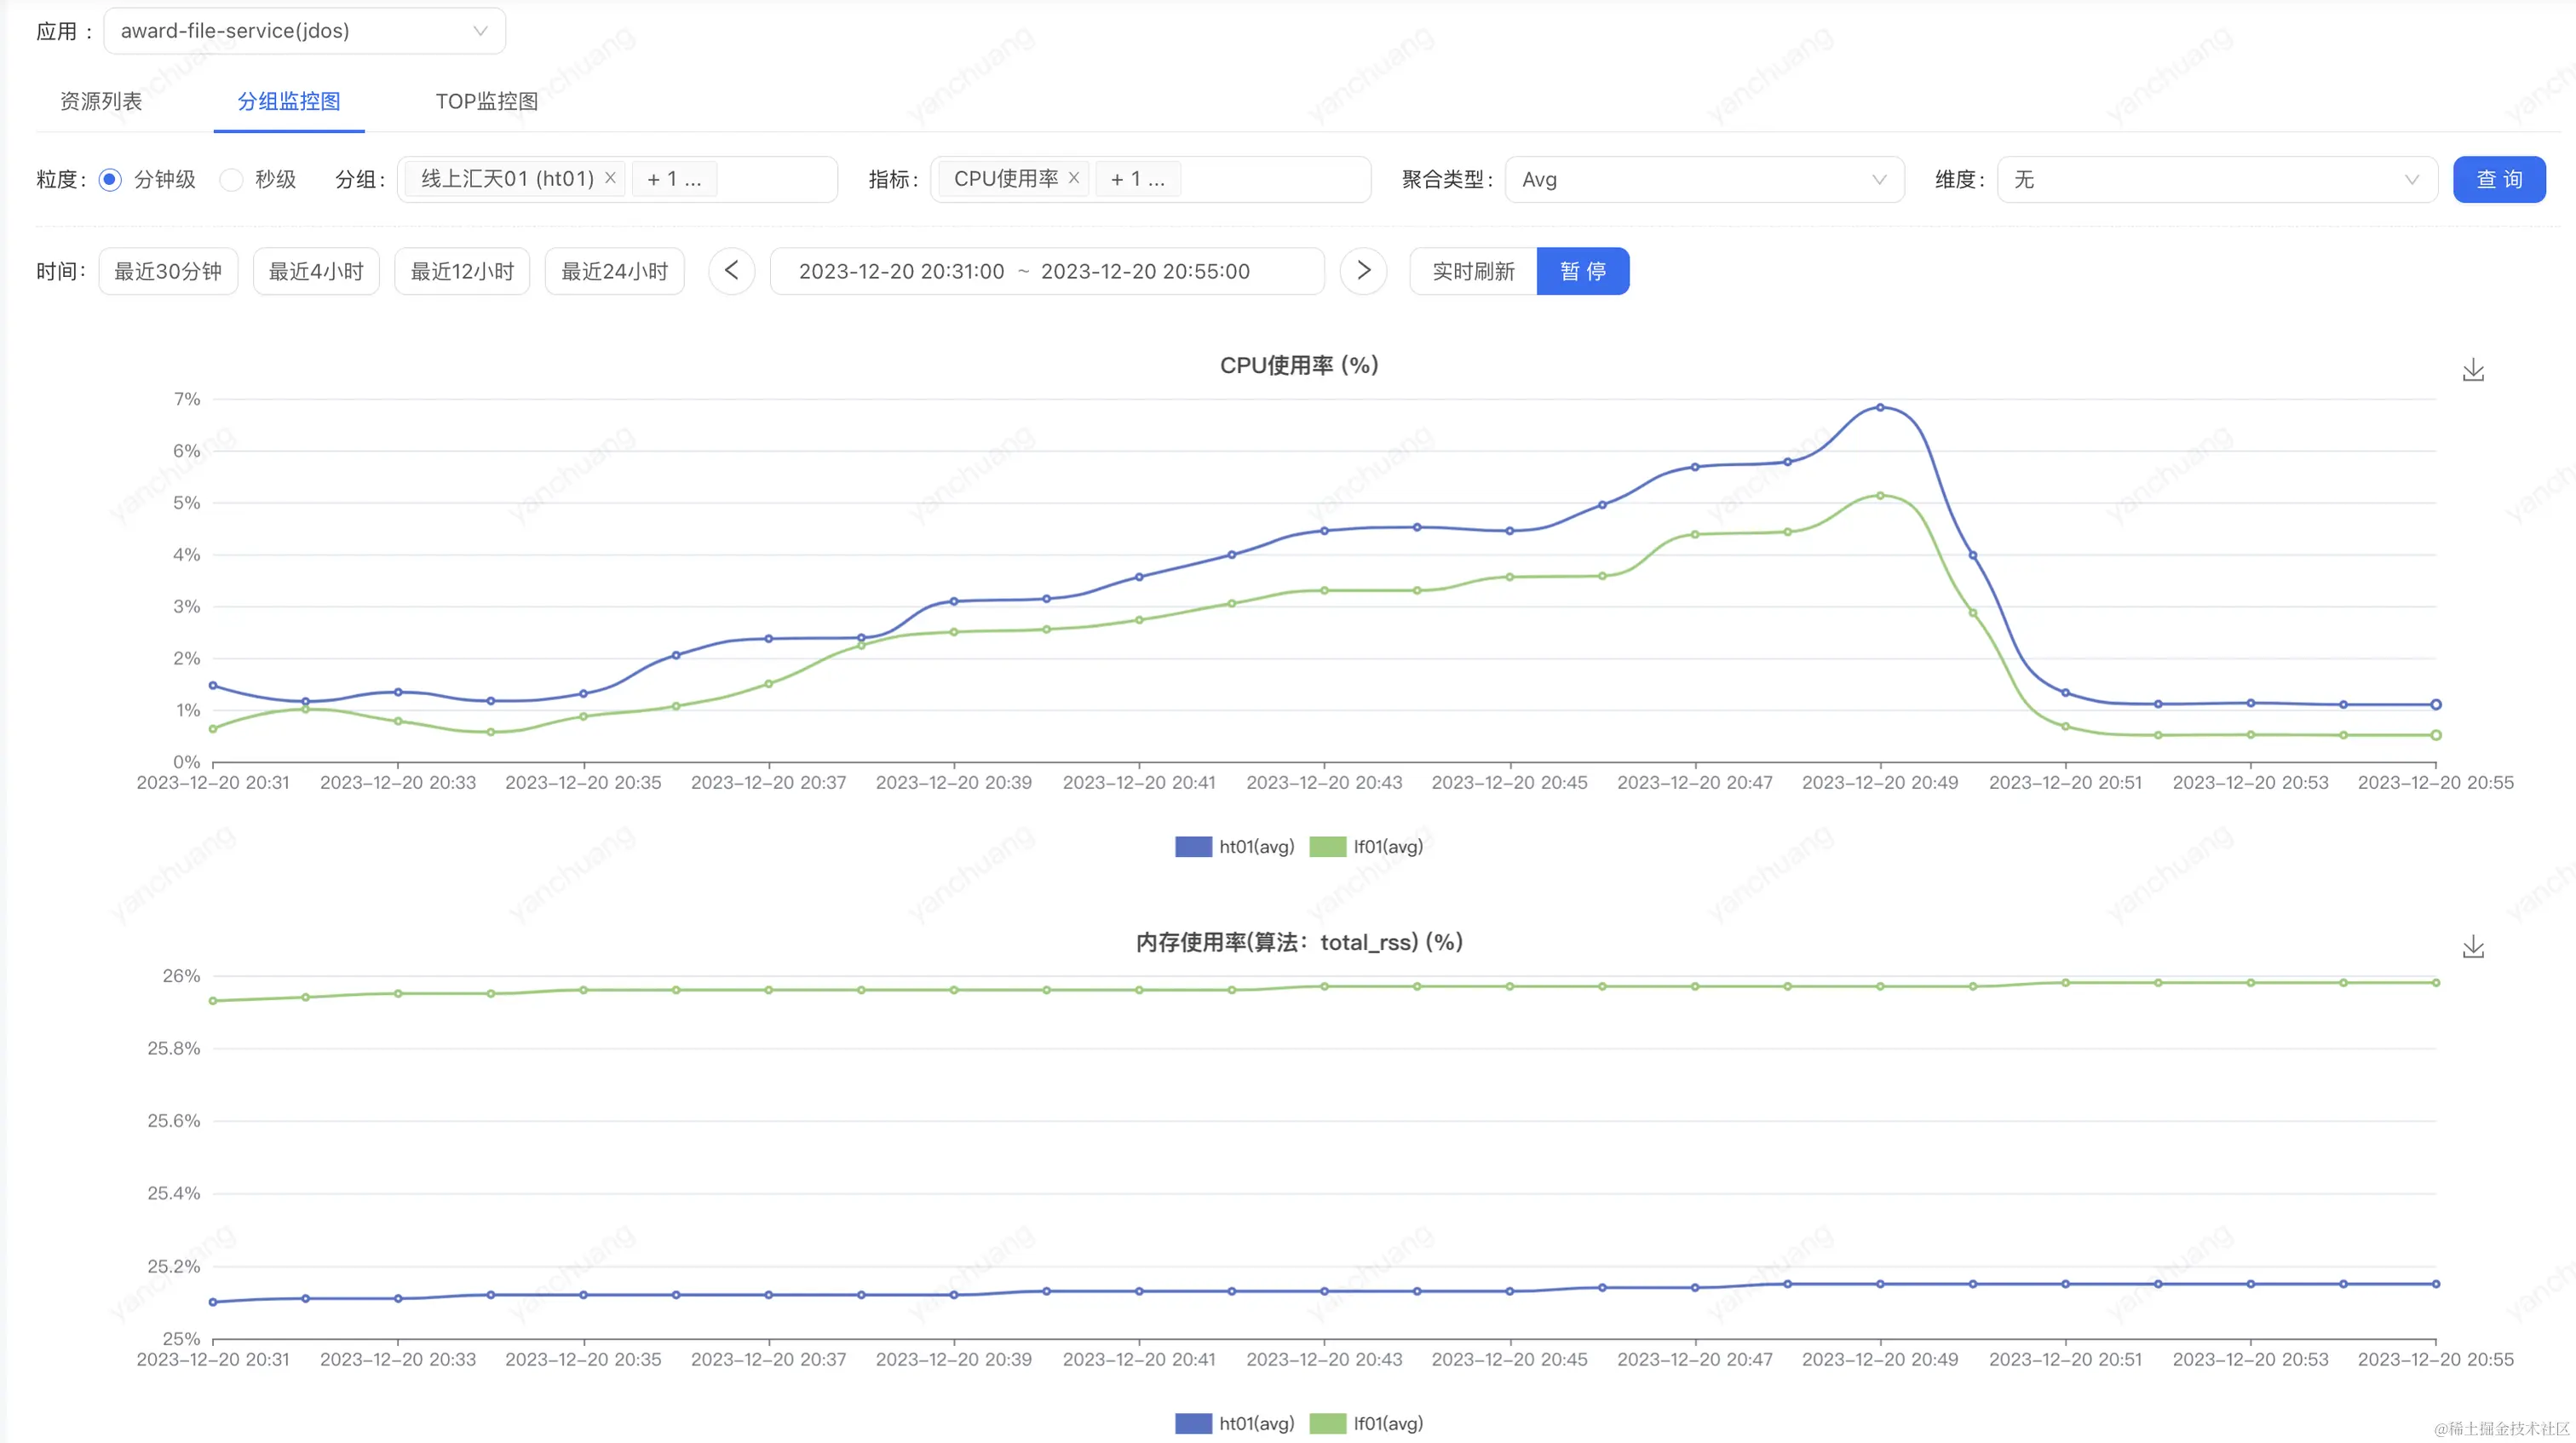This screenshot has height=1443, width=2576.
Task: Switch to the 资源列表 tab
Action: click(x=101, y=101)
